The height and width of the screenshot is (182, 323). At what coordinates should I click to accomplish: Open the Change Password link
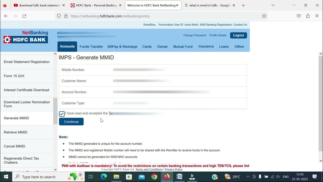coord(195,35)
